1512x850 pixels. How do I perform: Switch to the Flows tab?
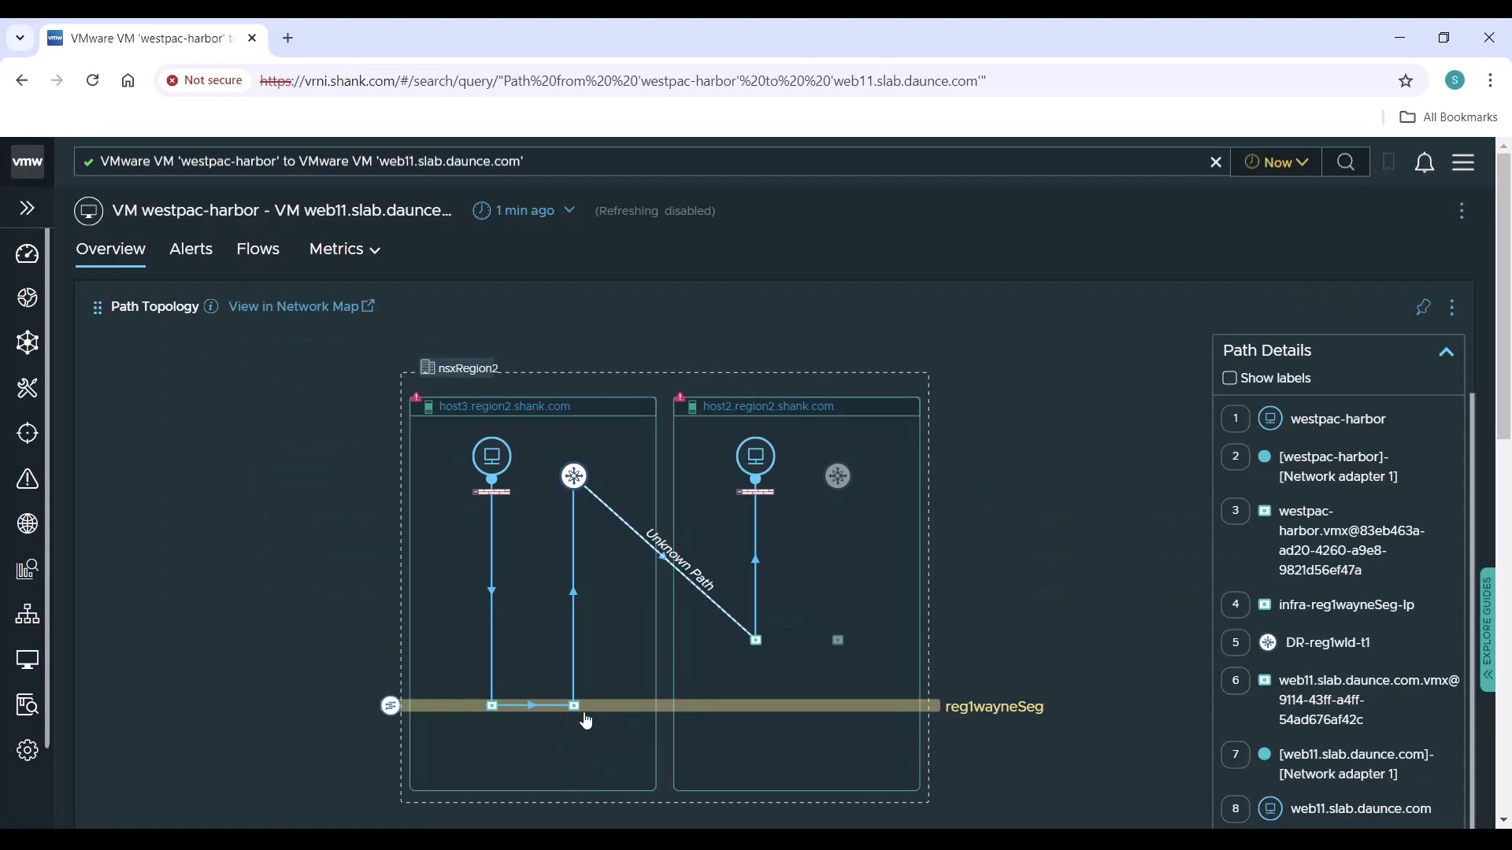point(258,249)
